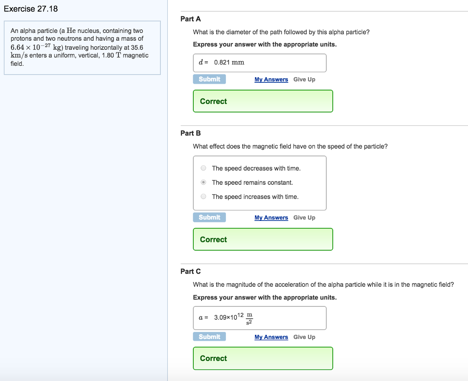Click the acceleration answer field in Part C
Image resolution: width=468 pixels, height=381 pixels.
(260, 317)
